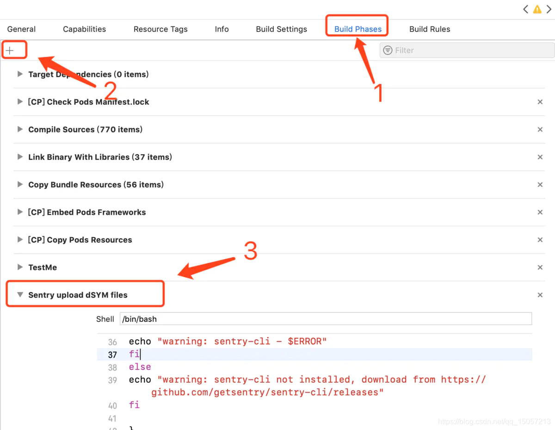Go to previous issue with left chevron

526,9
